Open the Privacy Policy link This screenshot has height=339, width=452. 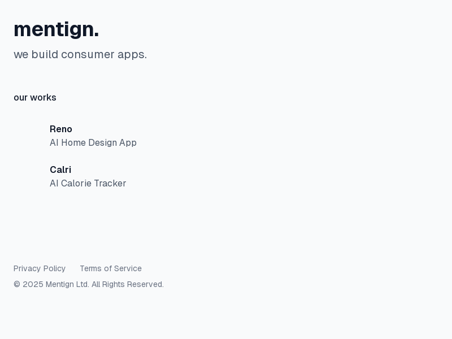(40, 268)
